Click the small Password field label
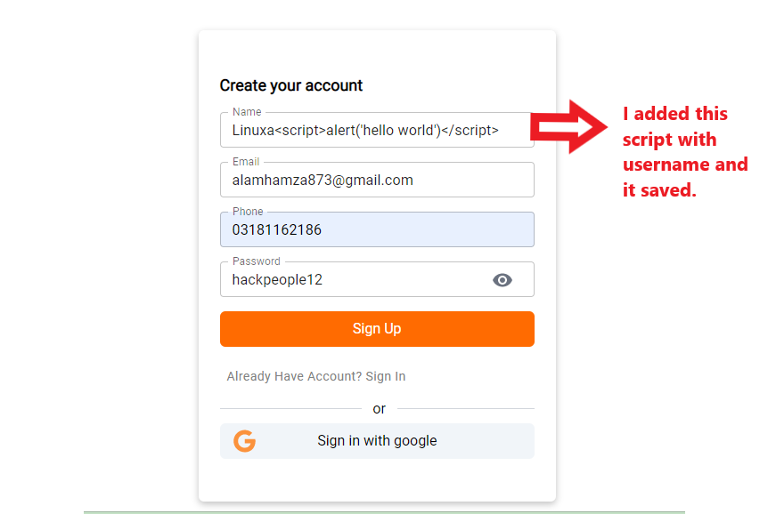 point(257,261)
